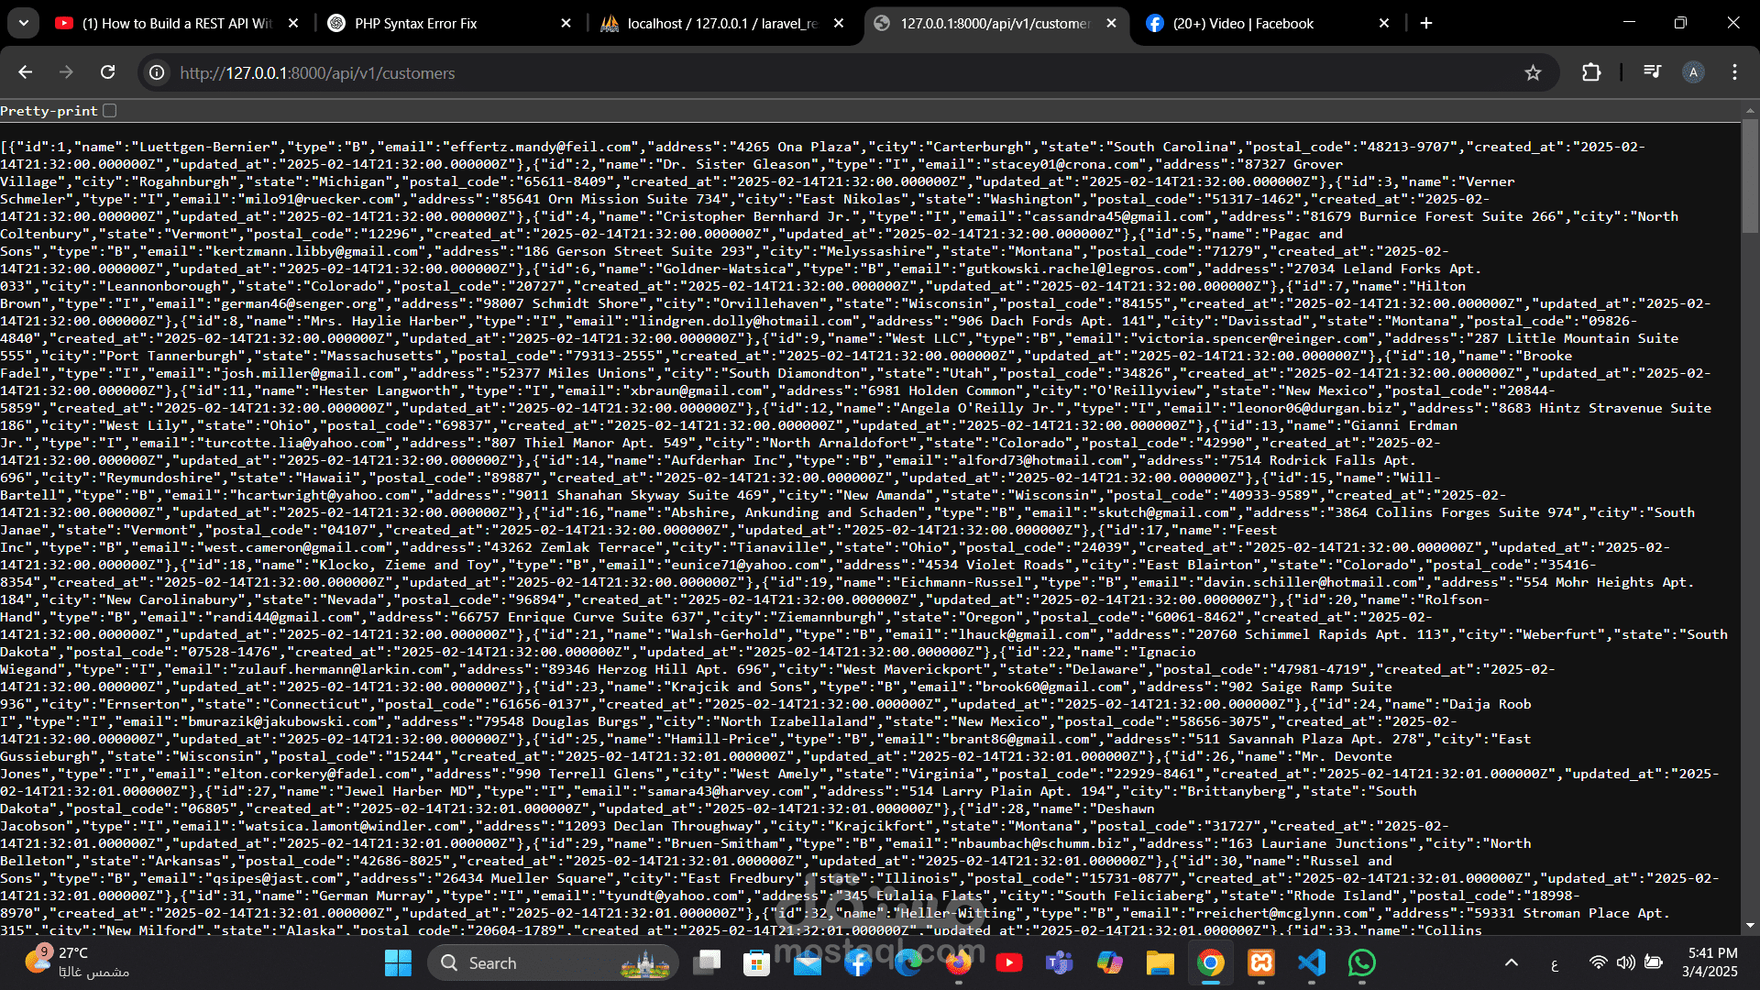Open the Extensions puzzle icon
Image resolution: width=1760 pixels, height=990 pixels.
pos(1591,72)
